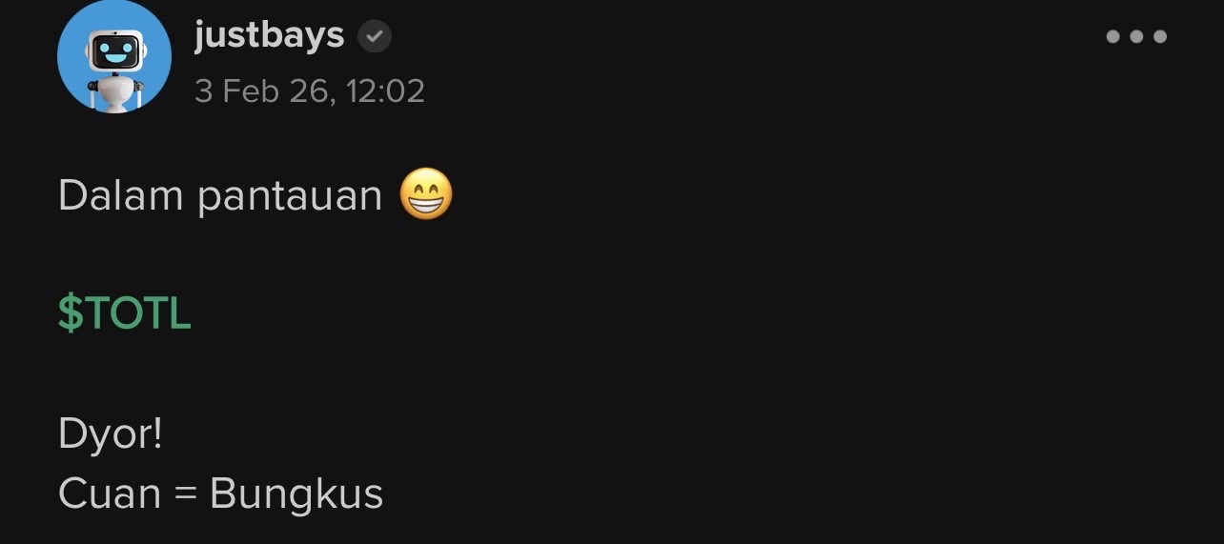
Task: Click the middle dot of options menu
Action: [x=1136, y=37]
